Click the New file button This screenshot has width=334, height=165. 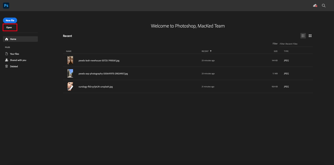click(10, 20)
